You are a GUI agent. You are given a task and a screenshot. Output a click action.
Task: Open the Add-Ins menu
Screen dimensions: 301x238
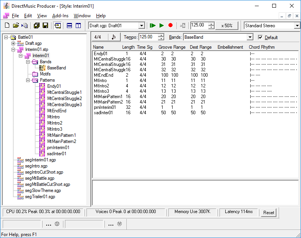(x=60, y=16)
